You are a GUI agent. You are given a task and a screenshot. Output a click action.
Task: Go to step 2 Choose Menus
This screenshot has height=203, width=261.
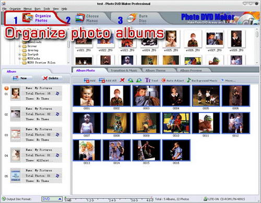tap(87, 18)
